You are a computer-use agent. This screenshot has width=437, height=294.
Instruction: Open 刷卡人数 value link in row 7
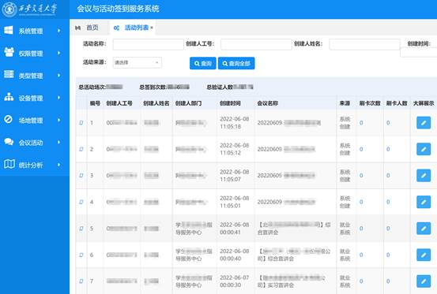(388, 281)
